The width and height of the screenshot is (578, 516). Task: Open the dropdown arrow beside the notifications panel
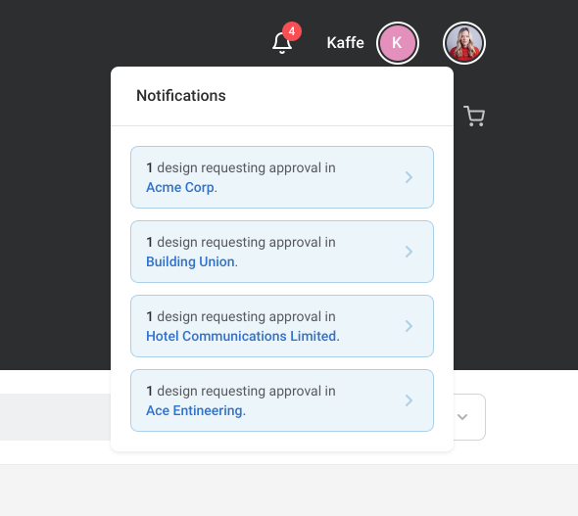point(462,417)
